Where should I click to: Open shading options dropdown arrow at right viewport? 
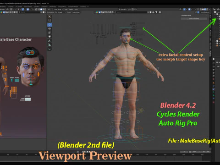coord(209,9)
